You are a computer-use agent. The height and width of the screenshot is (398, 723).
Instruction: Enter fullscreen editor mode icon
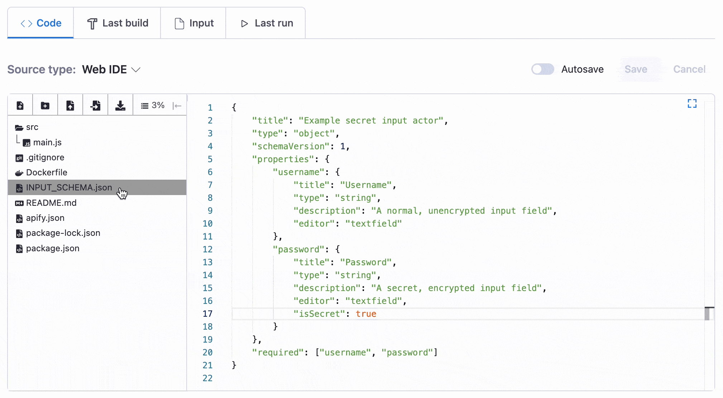pos(692,103)
